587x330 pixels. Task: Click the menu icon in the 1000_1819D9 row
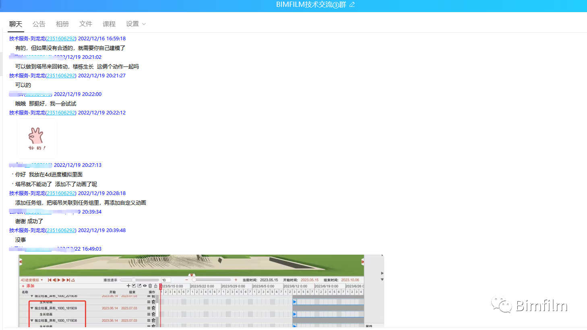[149, 308]
